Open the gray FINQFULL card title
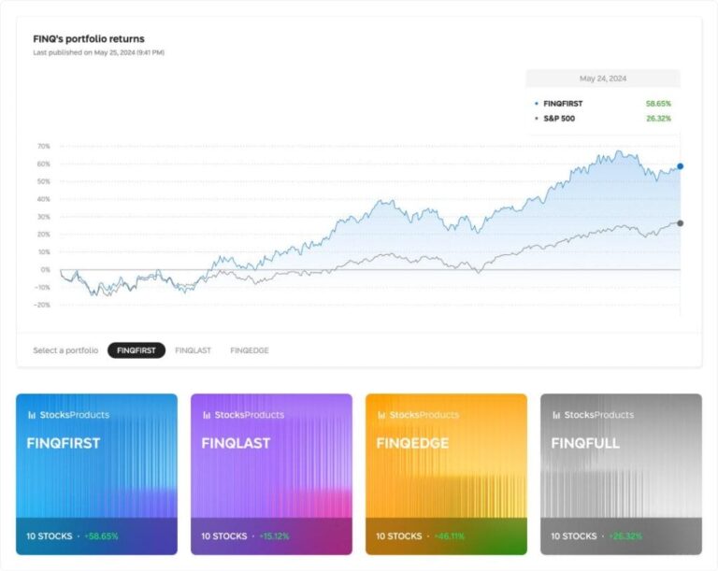718x571 pixels. coord(585,444)
